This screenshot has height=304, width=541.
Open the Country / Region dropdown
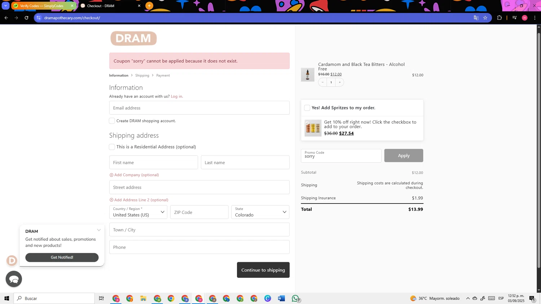138,212
